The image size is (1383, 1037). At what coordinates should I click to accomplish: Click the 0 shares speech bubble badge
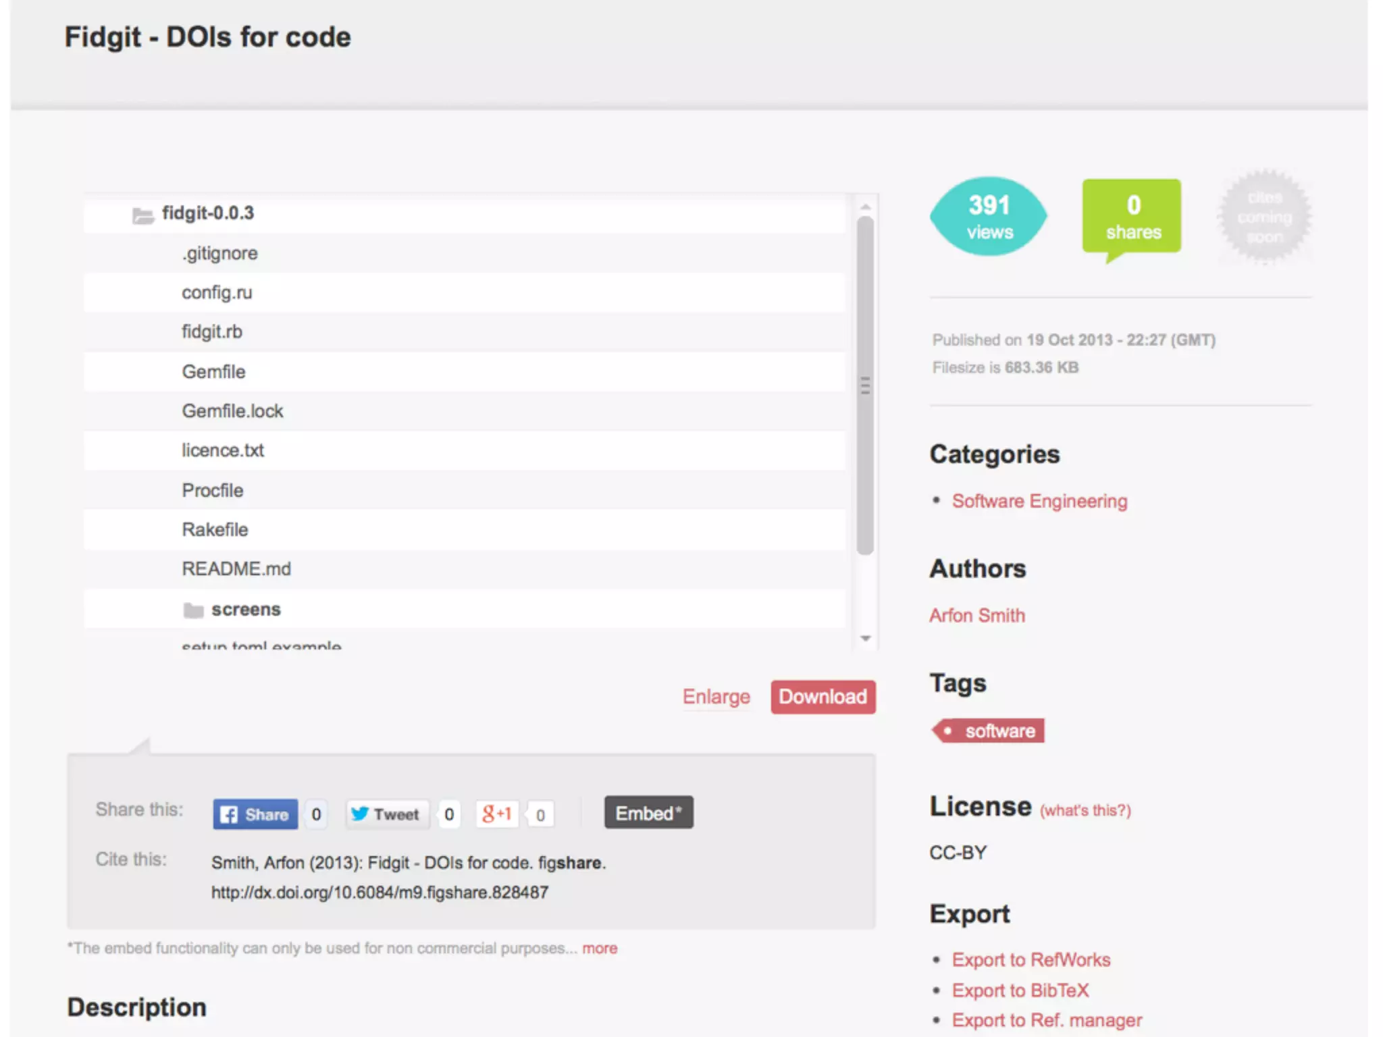pos(1132,217)
